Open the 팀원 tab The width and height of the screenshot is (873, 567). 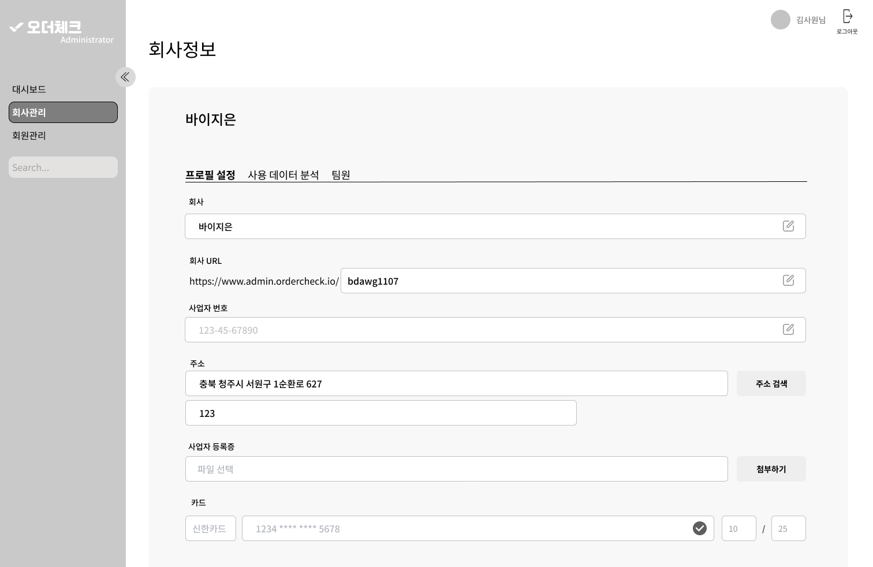click(x=341, y=175)
